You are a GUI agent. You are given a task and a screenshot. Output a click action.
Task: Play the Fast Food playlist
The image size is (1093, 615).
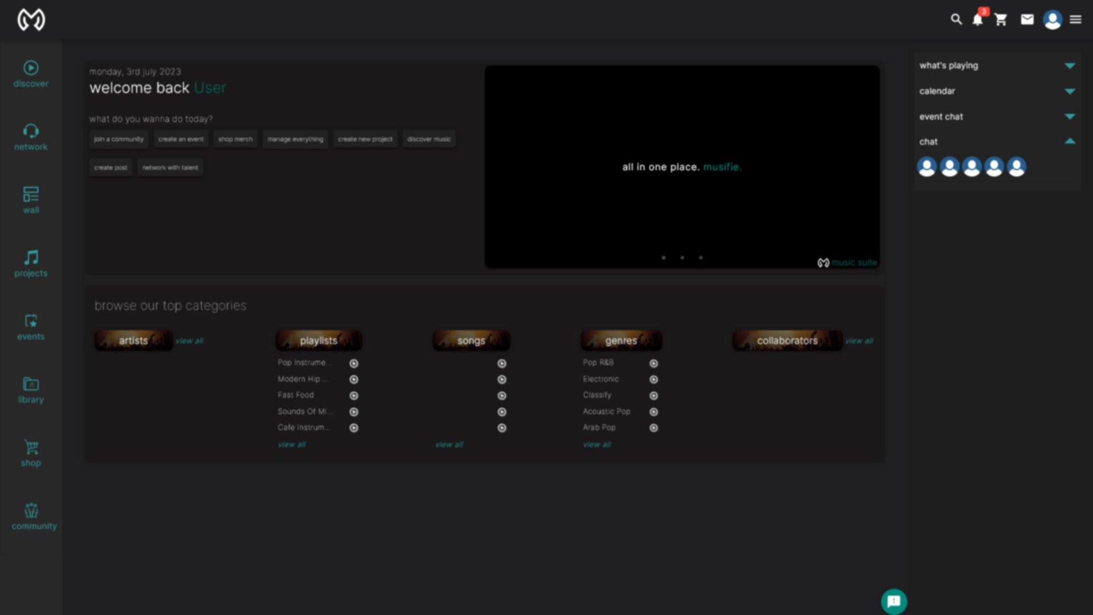[354, 396]
